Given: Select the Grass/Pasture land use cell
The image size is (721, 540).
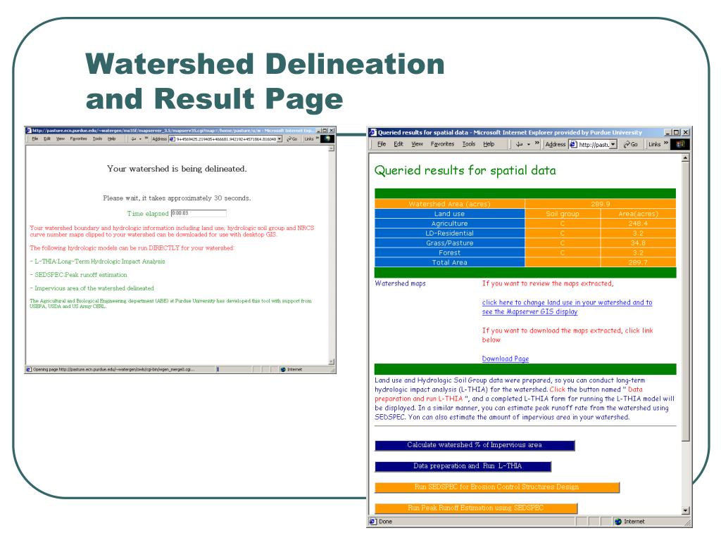Looking at the screenshot, I should click(450, 243).
